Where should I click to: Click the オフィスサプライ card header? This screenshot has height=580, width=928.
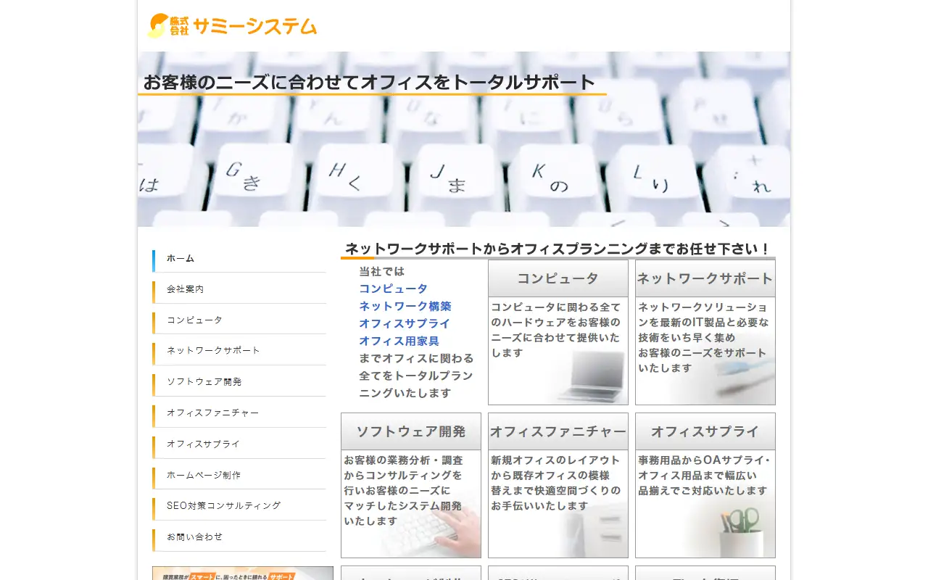(705, 431)
